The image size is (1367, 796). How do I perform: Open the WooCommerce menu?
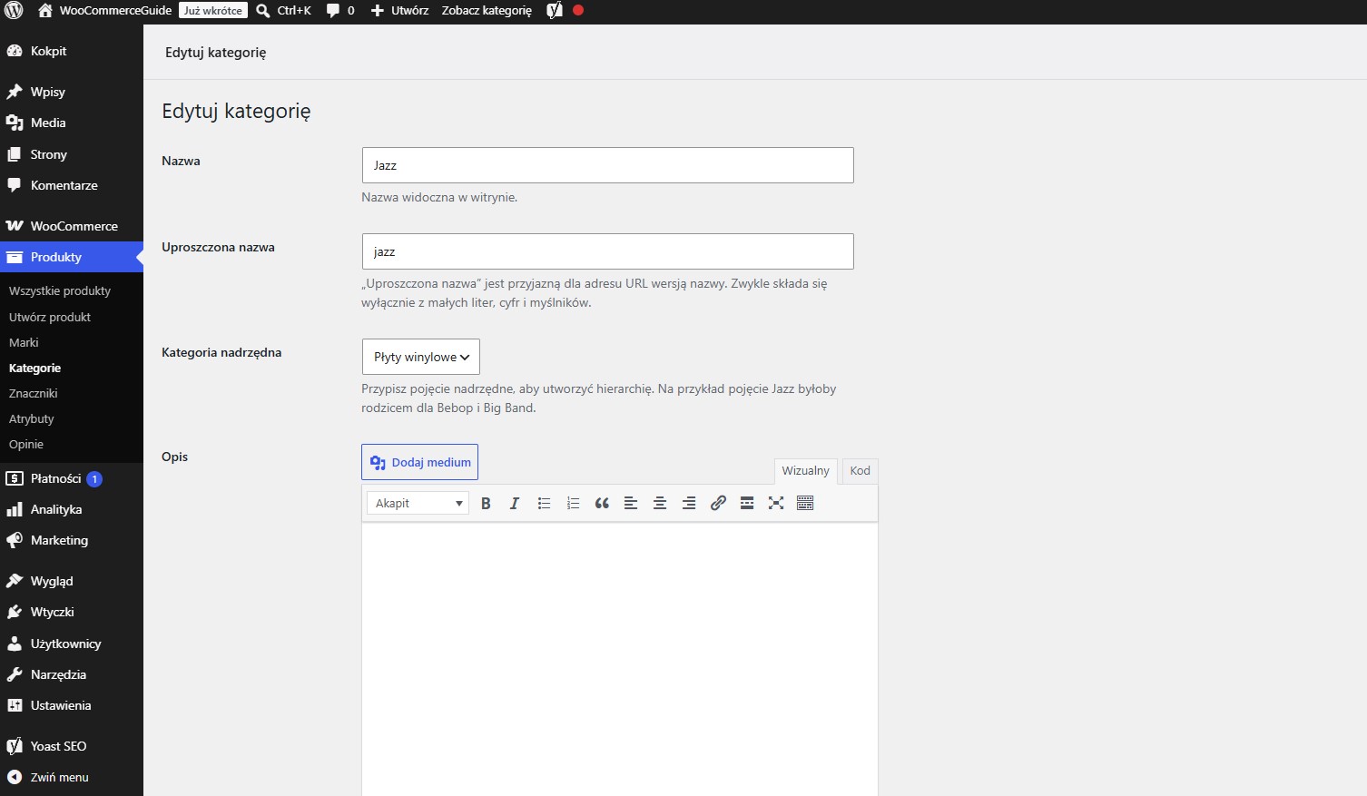click(72, 226)
